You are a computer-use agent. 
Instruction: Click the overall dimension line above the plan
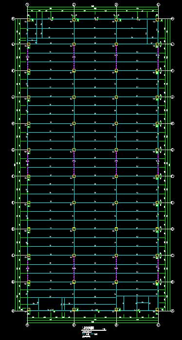click(x=93, y=8)
